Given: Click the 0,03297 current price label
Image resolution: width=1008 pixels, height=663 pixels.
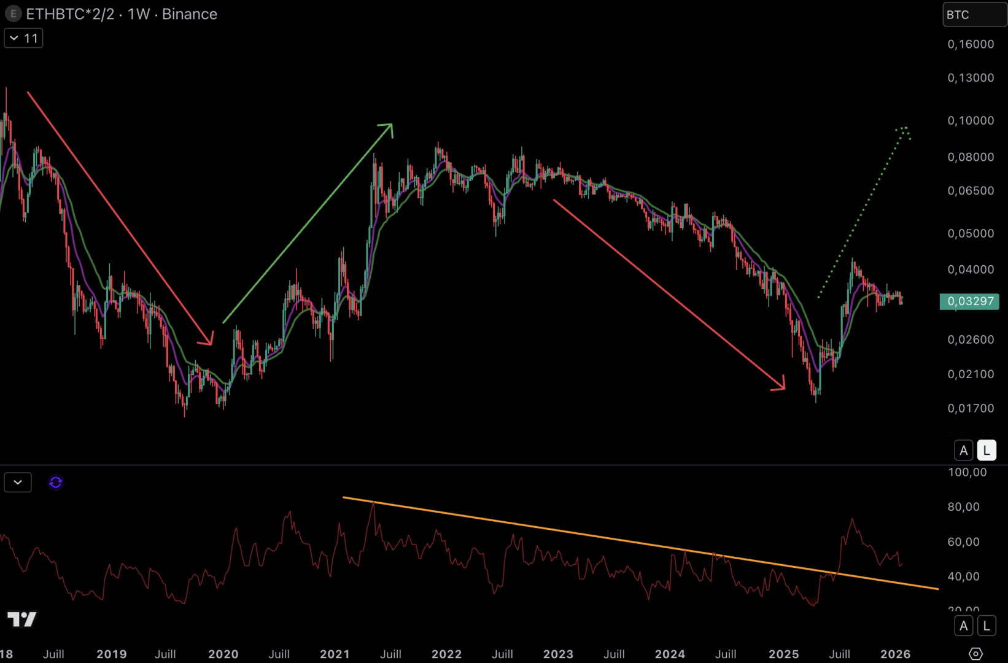Looking at the screenshot, I should [x=969, y=301].
